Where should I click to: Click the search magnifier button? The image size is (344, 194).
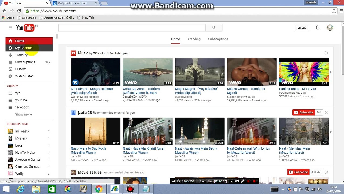214,27
